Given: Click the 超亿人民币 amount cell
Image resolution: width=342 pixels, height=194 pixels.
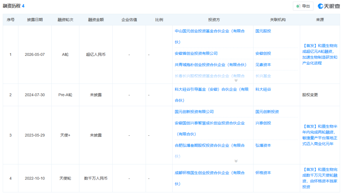Looking at the screenshot, I should point(96,55).
